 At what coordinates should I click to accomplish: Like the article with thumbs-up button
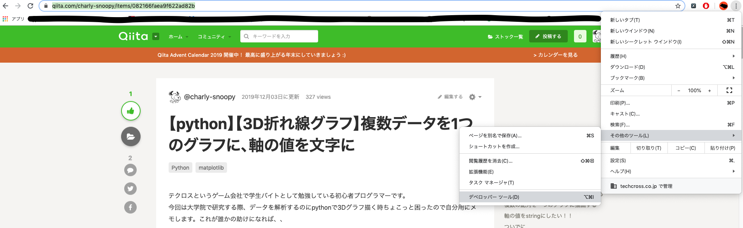click(131, 111)
